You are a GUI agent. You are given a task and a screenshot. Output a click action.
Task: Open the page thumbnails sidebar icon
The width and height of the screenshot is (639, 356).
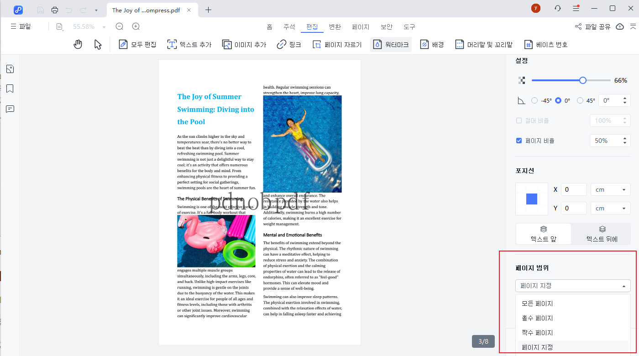pos(10,69)
